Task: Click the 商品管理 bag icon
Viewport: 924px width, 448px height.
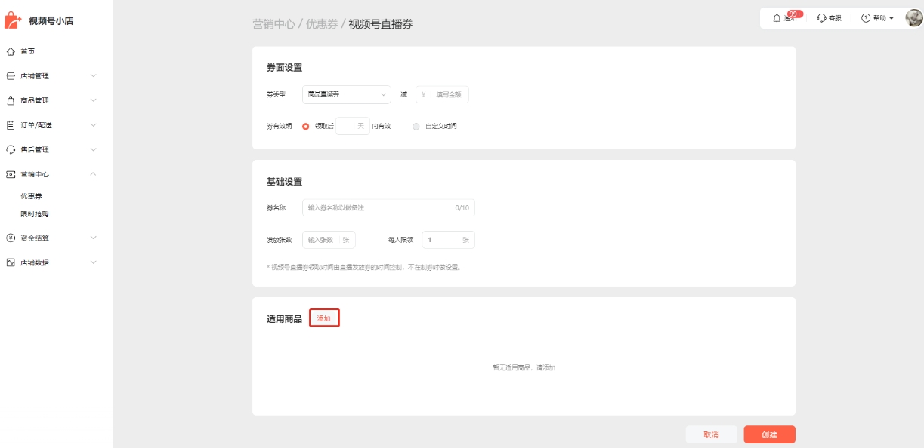Action: 11,100
